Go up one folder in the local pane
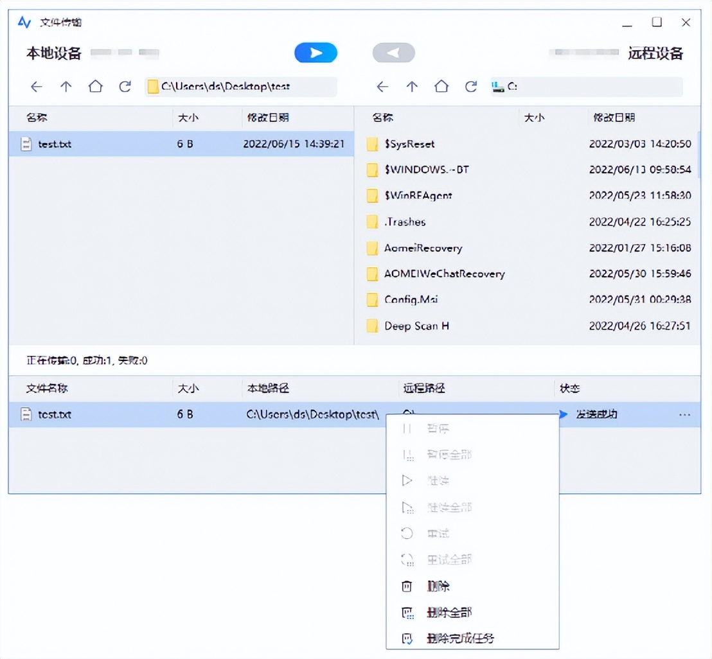The height and width of the screenshot is (659, 712). tap(66, 86)
